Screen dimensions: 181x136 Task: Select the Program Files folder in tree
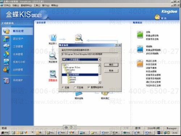tap(72, 67)
